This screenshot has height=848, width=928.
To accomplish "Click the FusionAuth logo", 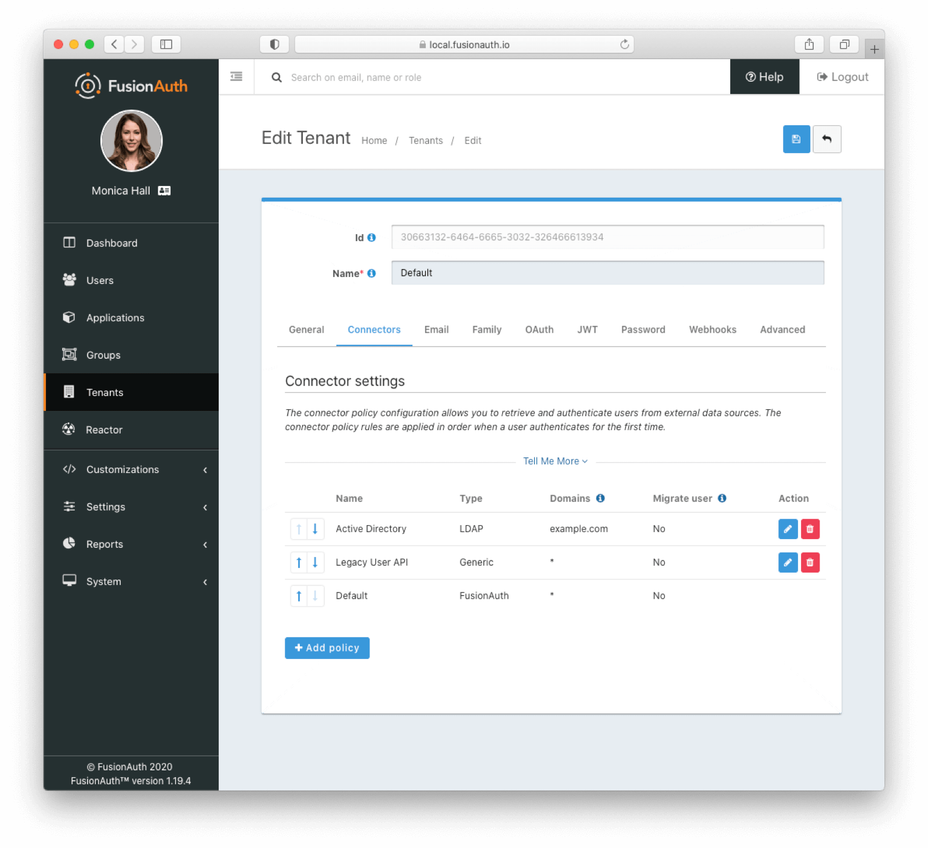I will click(131, 86).
